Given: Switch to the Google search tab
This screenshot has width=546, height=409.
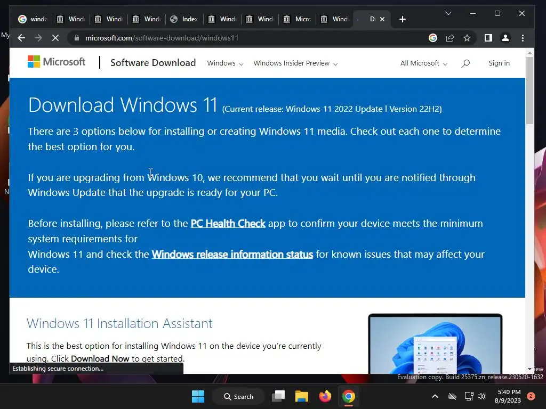Looking at the screenshot, I should [x=33, y=19].
